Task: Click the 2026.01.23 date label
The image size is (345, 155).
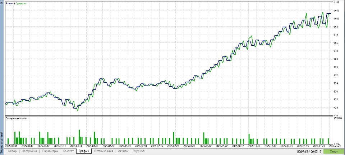Action: tap(319, 146)
